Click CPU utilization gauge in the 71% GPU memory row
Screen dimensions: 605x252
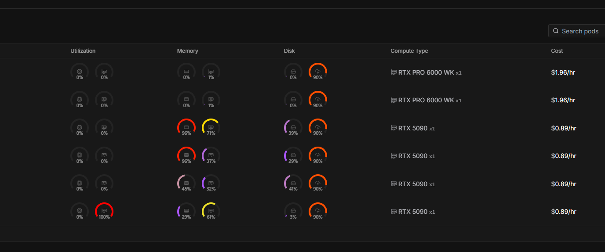tap(80, 128)
